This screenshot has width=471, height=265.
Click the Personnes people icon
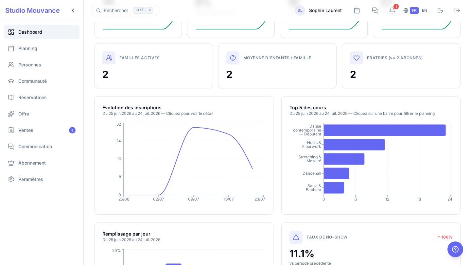[11, 65]
